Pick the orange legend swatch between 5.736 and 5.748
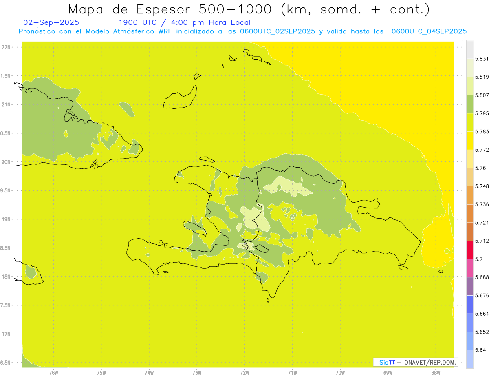 (x=470, y=195)
